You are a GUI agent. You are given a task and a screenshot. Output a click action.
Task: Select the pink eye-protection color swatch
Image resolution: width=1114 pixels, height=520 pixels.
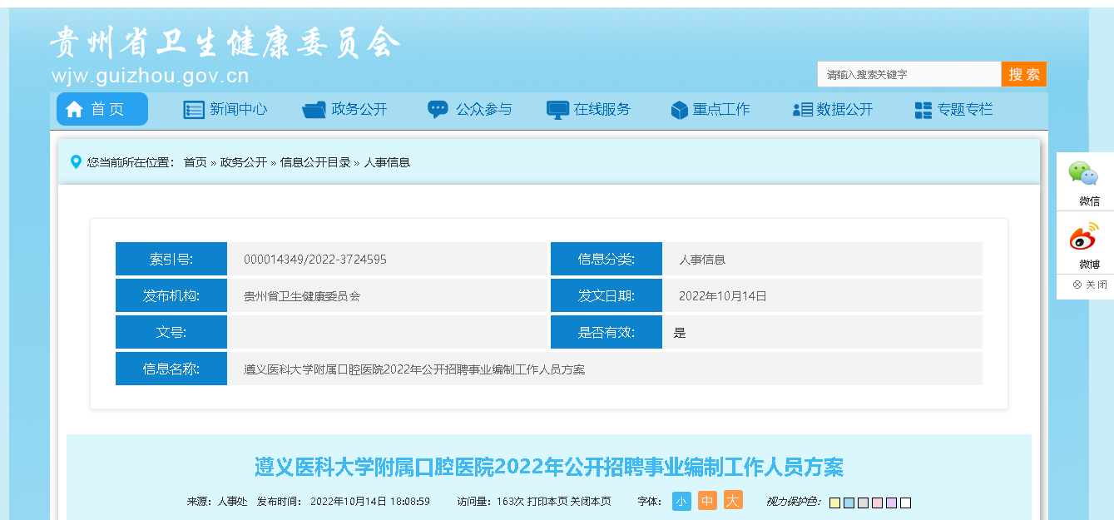pyautogui.click(x=877, y=503)
